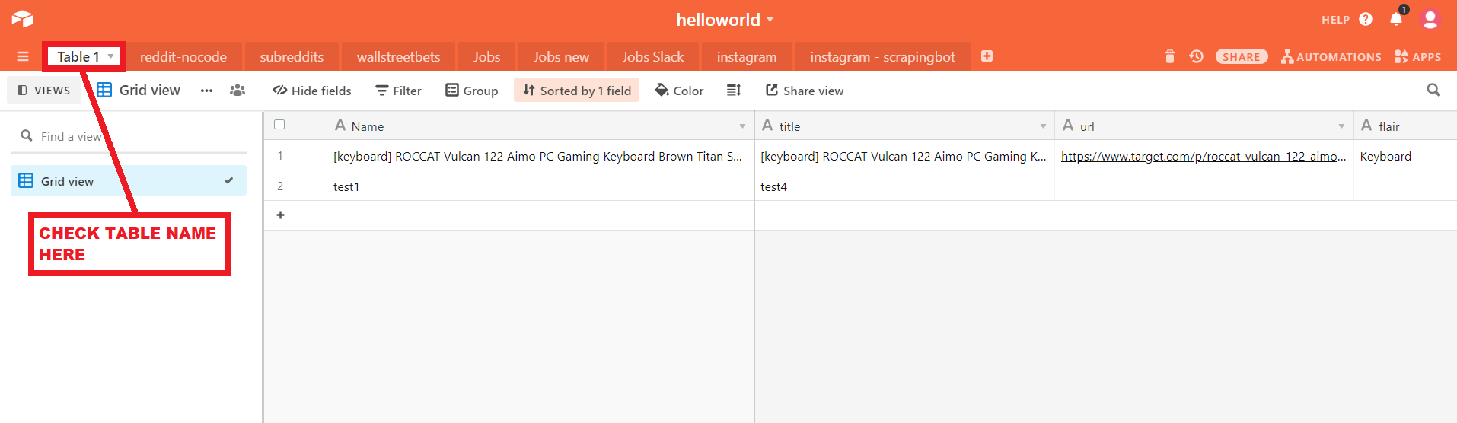The height and width of the screenshot is (423, 1457).
Task: Select the ROCCAT Vulcan Name cell
Action: 540,156
